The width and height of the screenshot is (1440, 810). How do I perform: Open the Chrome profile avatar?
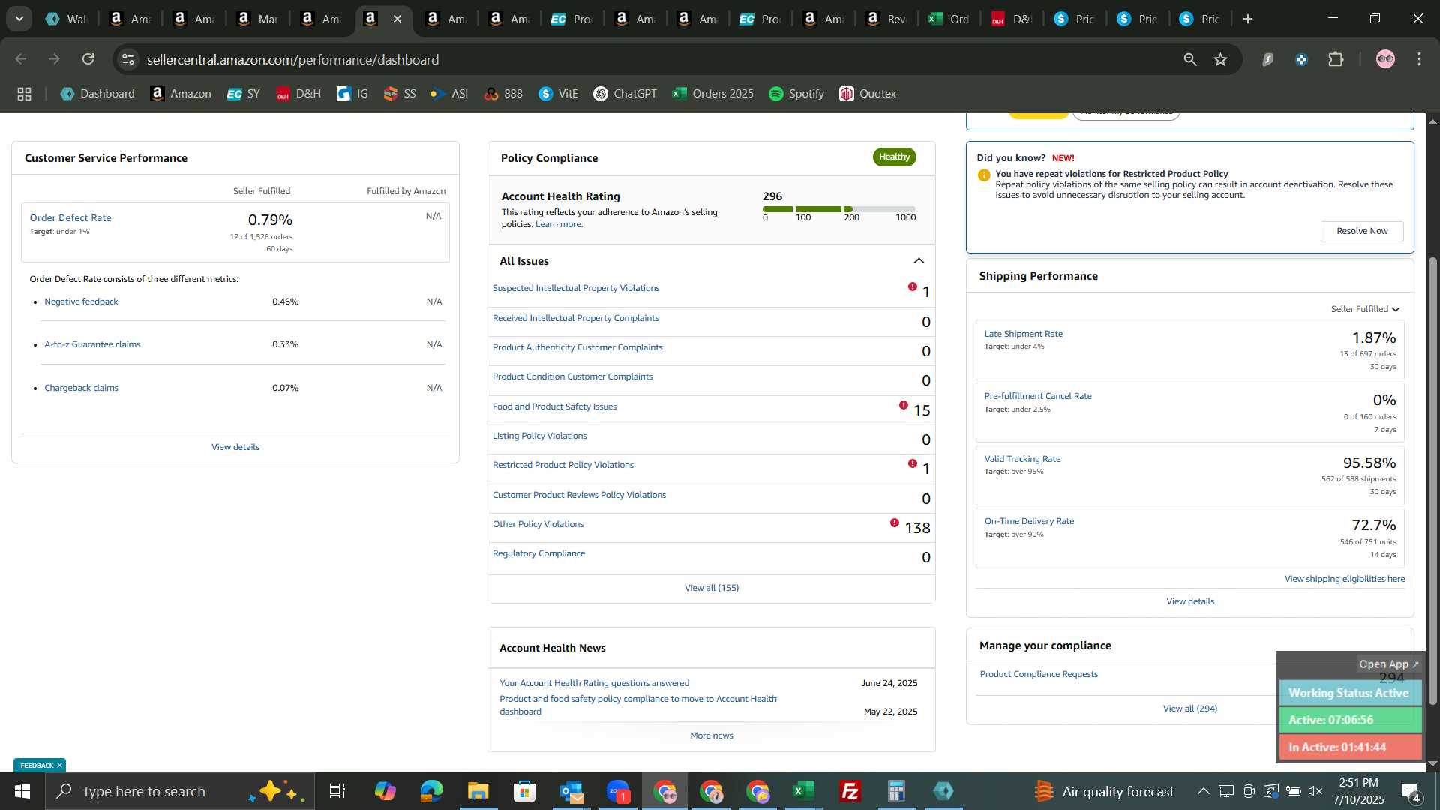(x=1385, y=59)
